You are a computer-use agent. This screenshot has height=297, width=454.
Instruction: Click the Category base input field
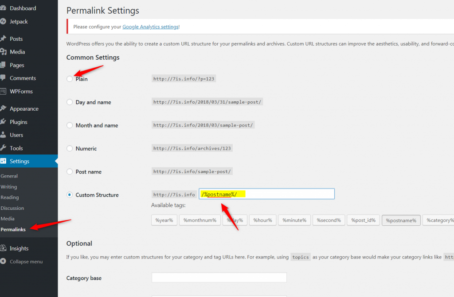(x=219, y=278)
